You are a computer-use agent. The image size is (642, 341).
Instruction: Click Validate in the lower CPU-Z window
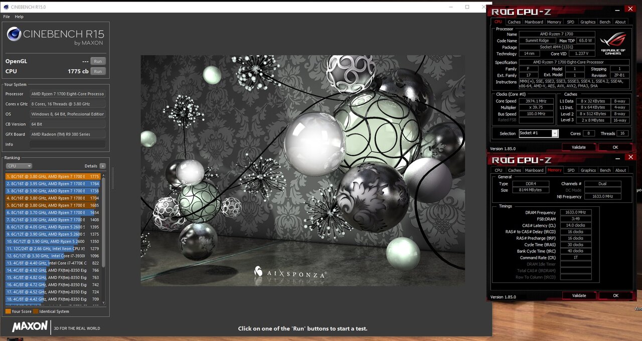pos(579,295)
